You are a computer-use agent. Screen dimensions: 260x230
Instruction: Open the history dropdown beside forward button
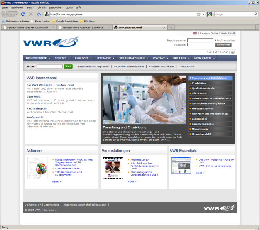[17, 15]
